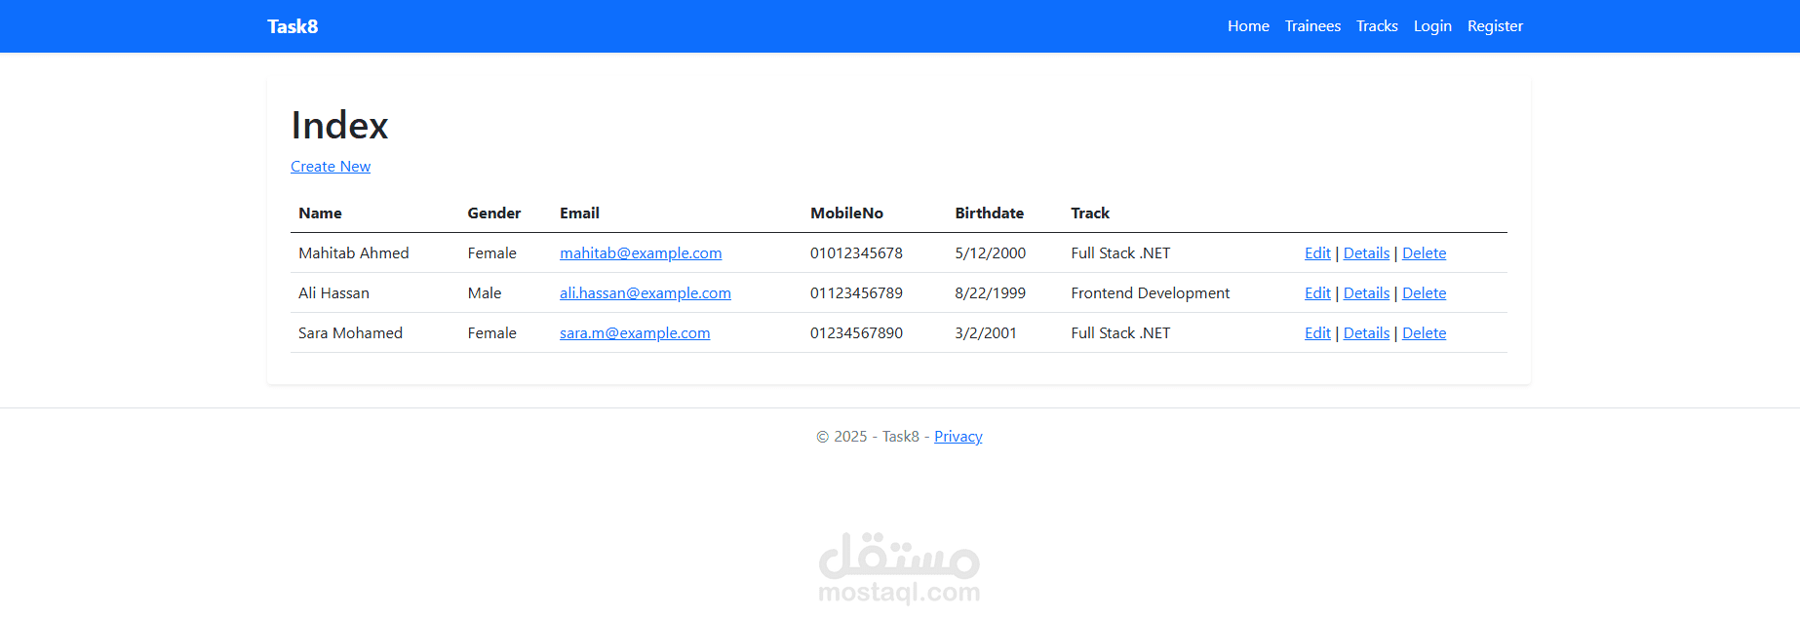Click birthdate 3/2/2001

[x=986, y=333]
